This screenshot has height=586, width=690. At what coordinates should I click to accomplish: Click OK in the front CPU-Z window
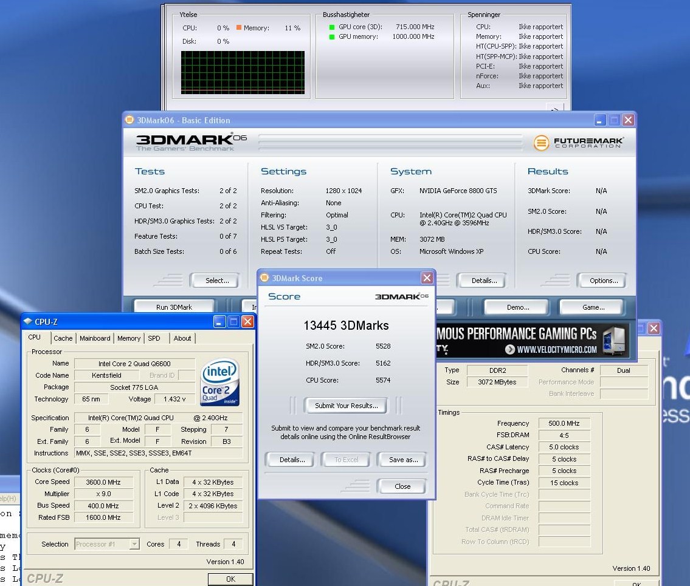[230, 579]
